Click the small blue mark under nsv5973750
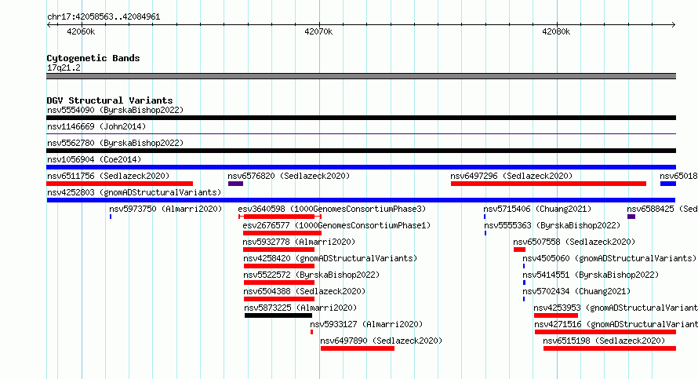This screenshot has height=379, width=698. [x=111, y=217]
